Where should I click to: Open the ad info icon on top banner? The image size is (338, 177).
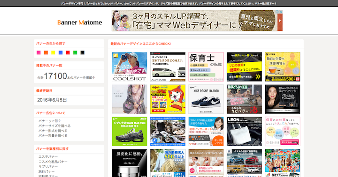(x=277, y=12)
